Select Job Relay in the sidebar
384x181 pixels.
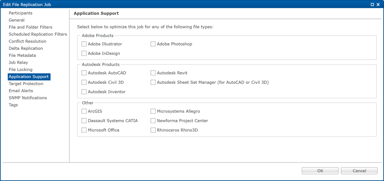pos(19,63)
